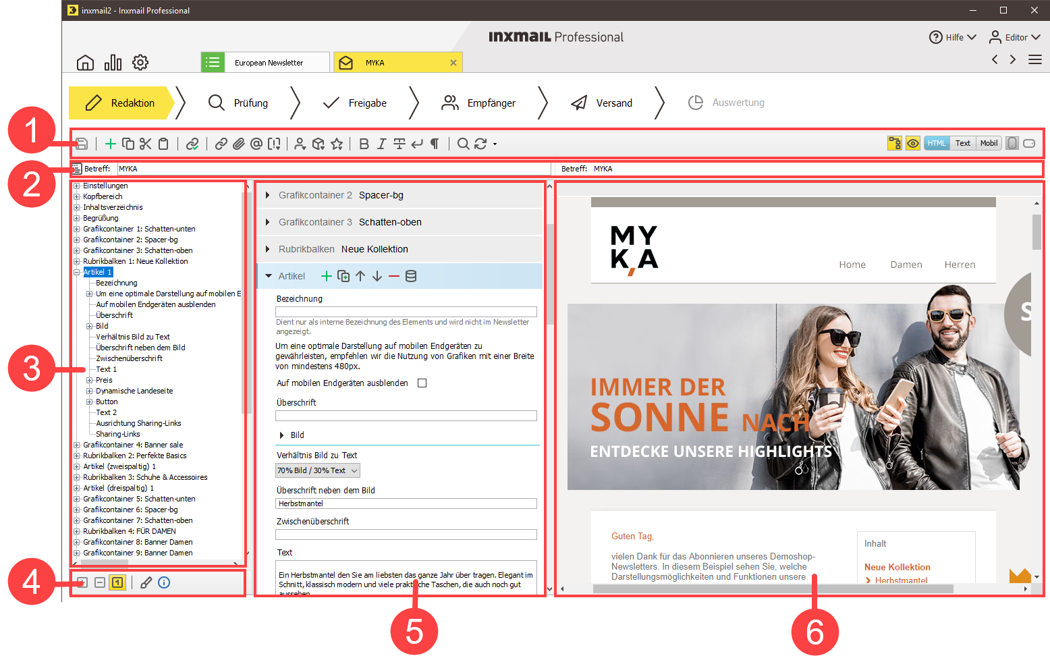1050x656 pixels.
Task: Toggle portrait phone orientation button
Action: coord(1012,143)
